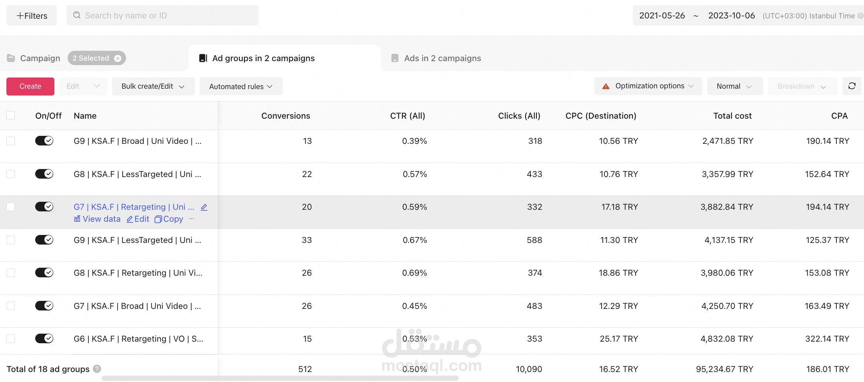This screenshot has width=864, height=382.
Task: Select checkbox for G7 Retargeting row
Action: (x=11, y=207)
